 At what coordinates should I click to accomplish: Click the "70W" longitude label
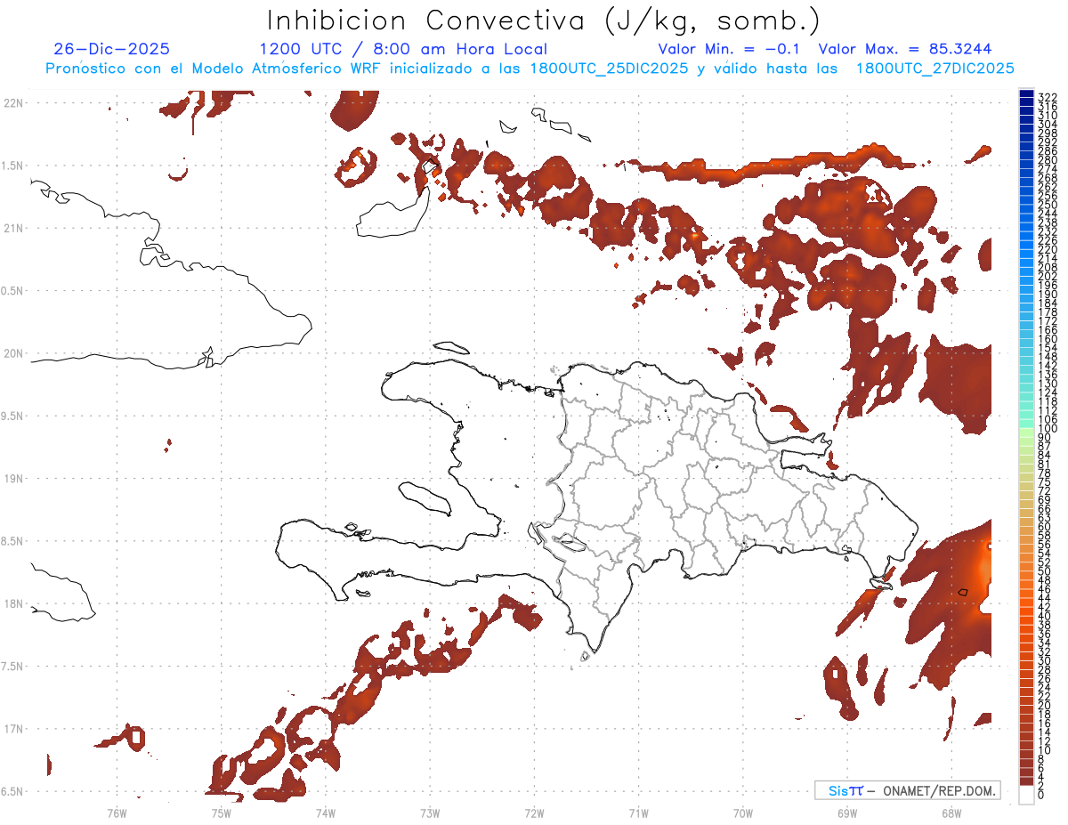743,813
